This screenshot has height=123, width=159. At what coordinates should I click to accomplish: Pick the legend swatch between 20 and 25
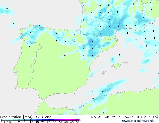[45, 120]
